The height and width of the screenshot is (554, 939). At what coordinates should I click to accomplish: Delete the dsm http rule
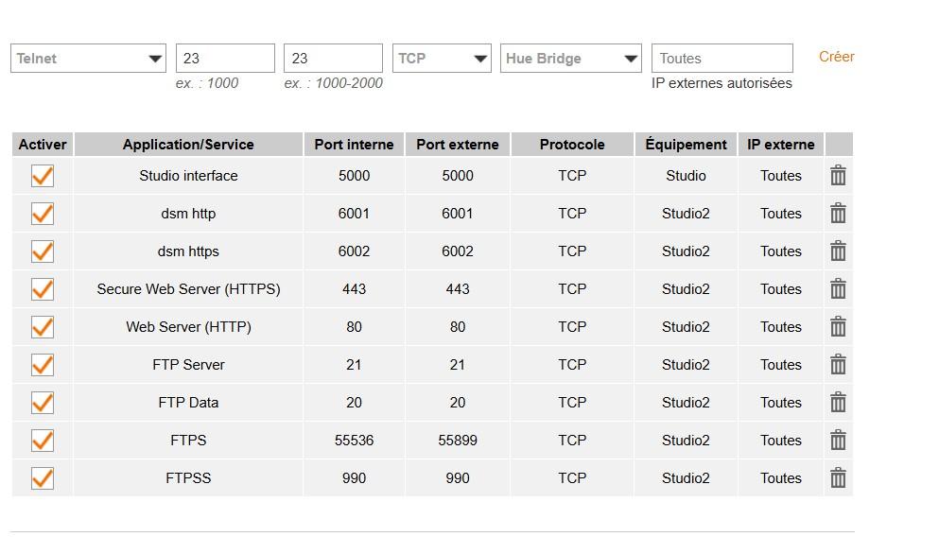[x=838, y=214]
